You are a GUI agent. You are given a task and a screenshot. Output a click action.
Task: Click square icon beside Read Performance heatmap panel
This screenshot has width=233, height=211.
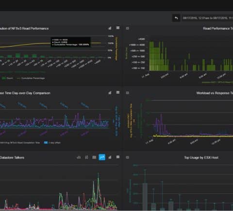point(127,28)
